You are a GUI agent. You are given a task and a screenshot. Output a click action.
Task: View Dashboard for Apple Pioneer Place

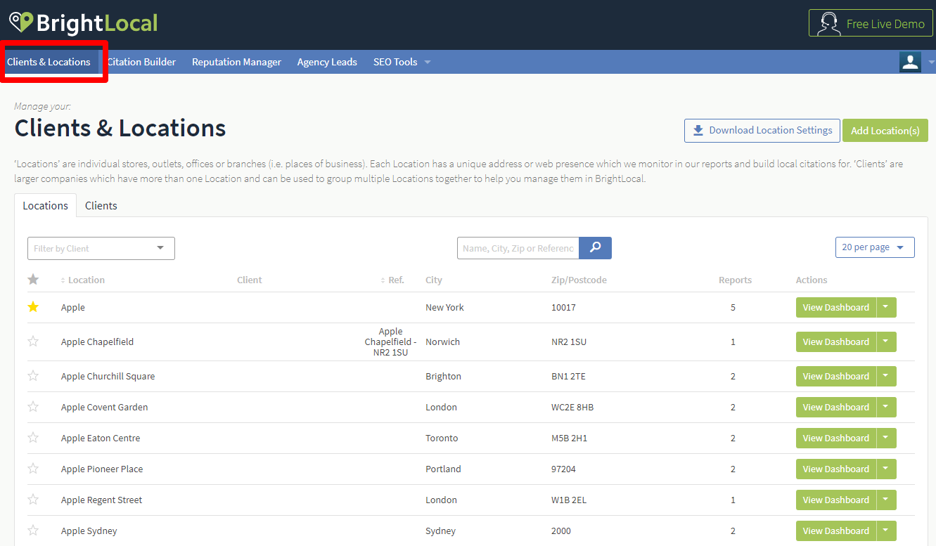click(836, 469)
